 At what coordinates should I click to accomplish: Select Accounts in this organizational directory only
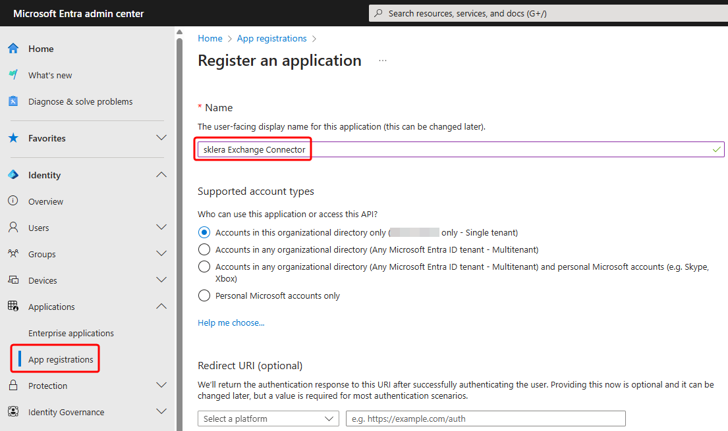tap(204, 232)
